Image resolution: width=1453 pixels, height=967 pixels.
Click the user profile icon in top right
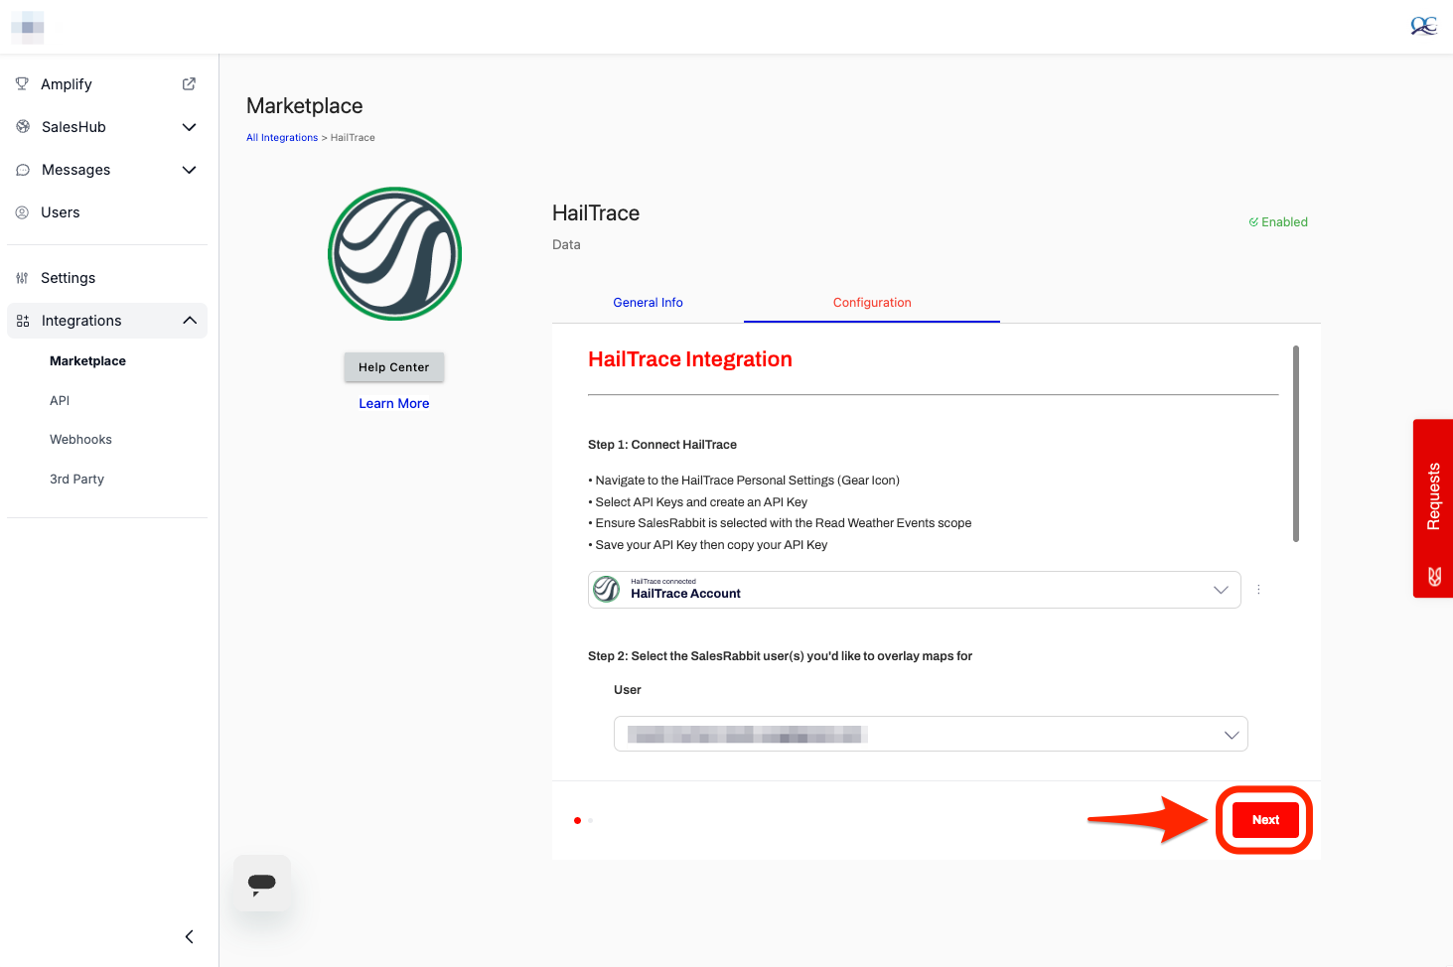coord(1423,26)
